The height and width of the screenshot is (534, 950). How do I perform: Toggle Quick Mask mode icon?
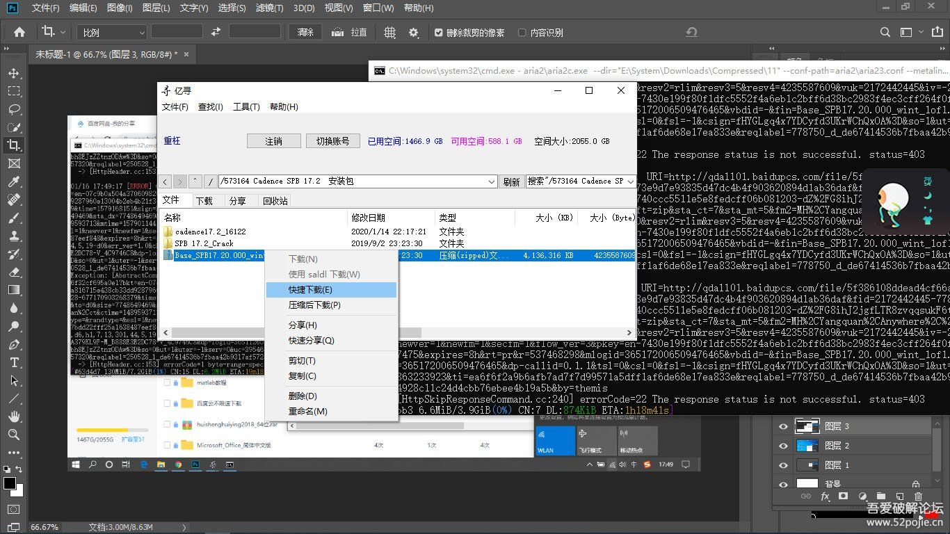(x=14, y=510)
